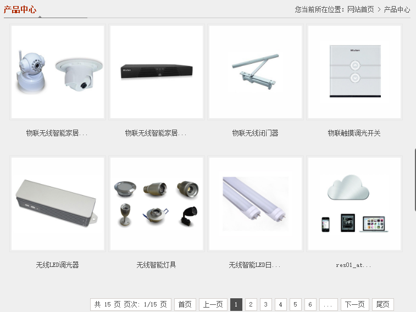Image resolution: width=416 pixels, height=312 pixels.
Task: Click the 无线LED调光器 title link
Action: pyautogui.click(x=57, y=265)
